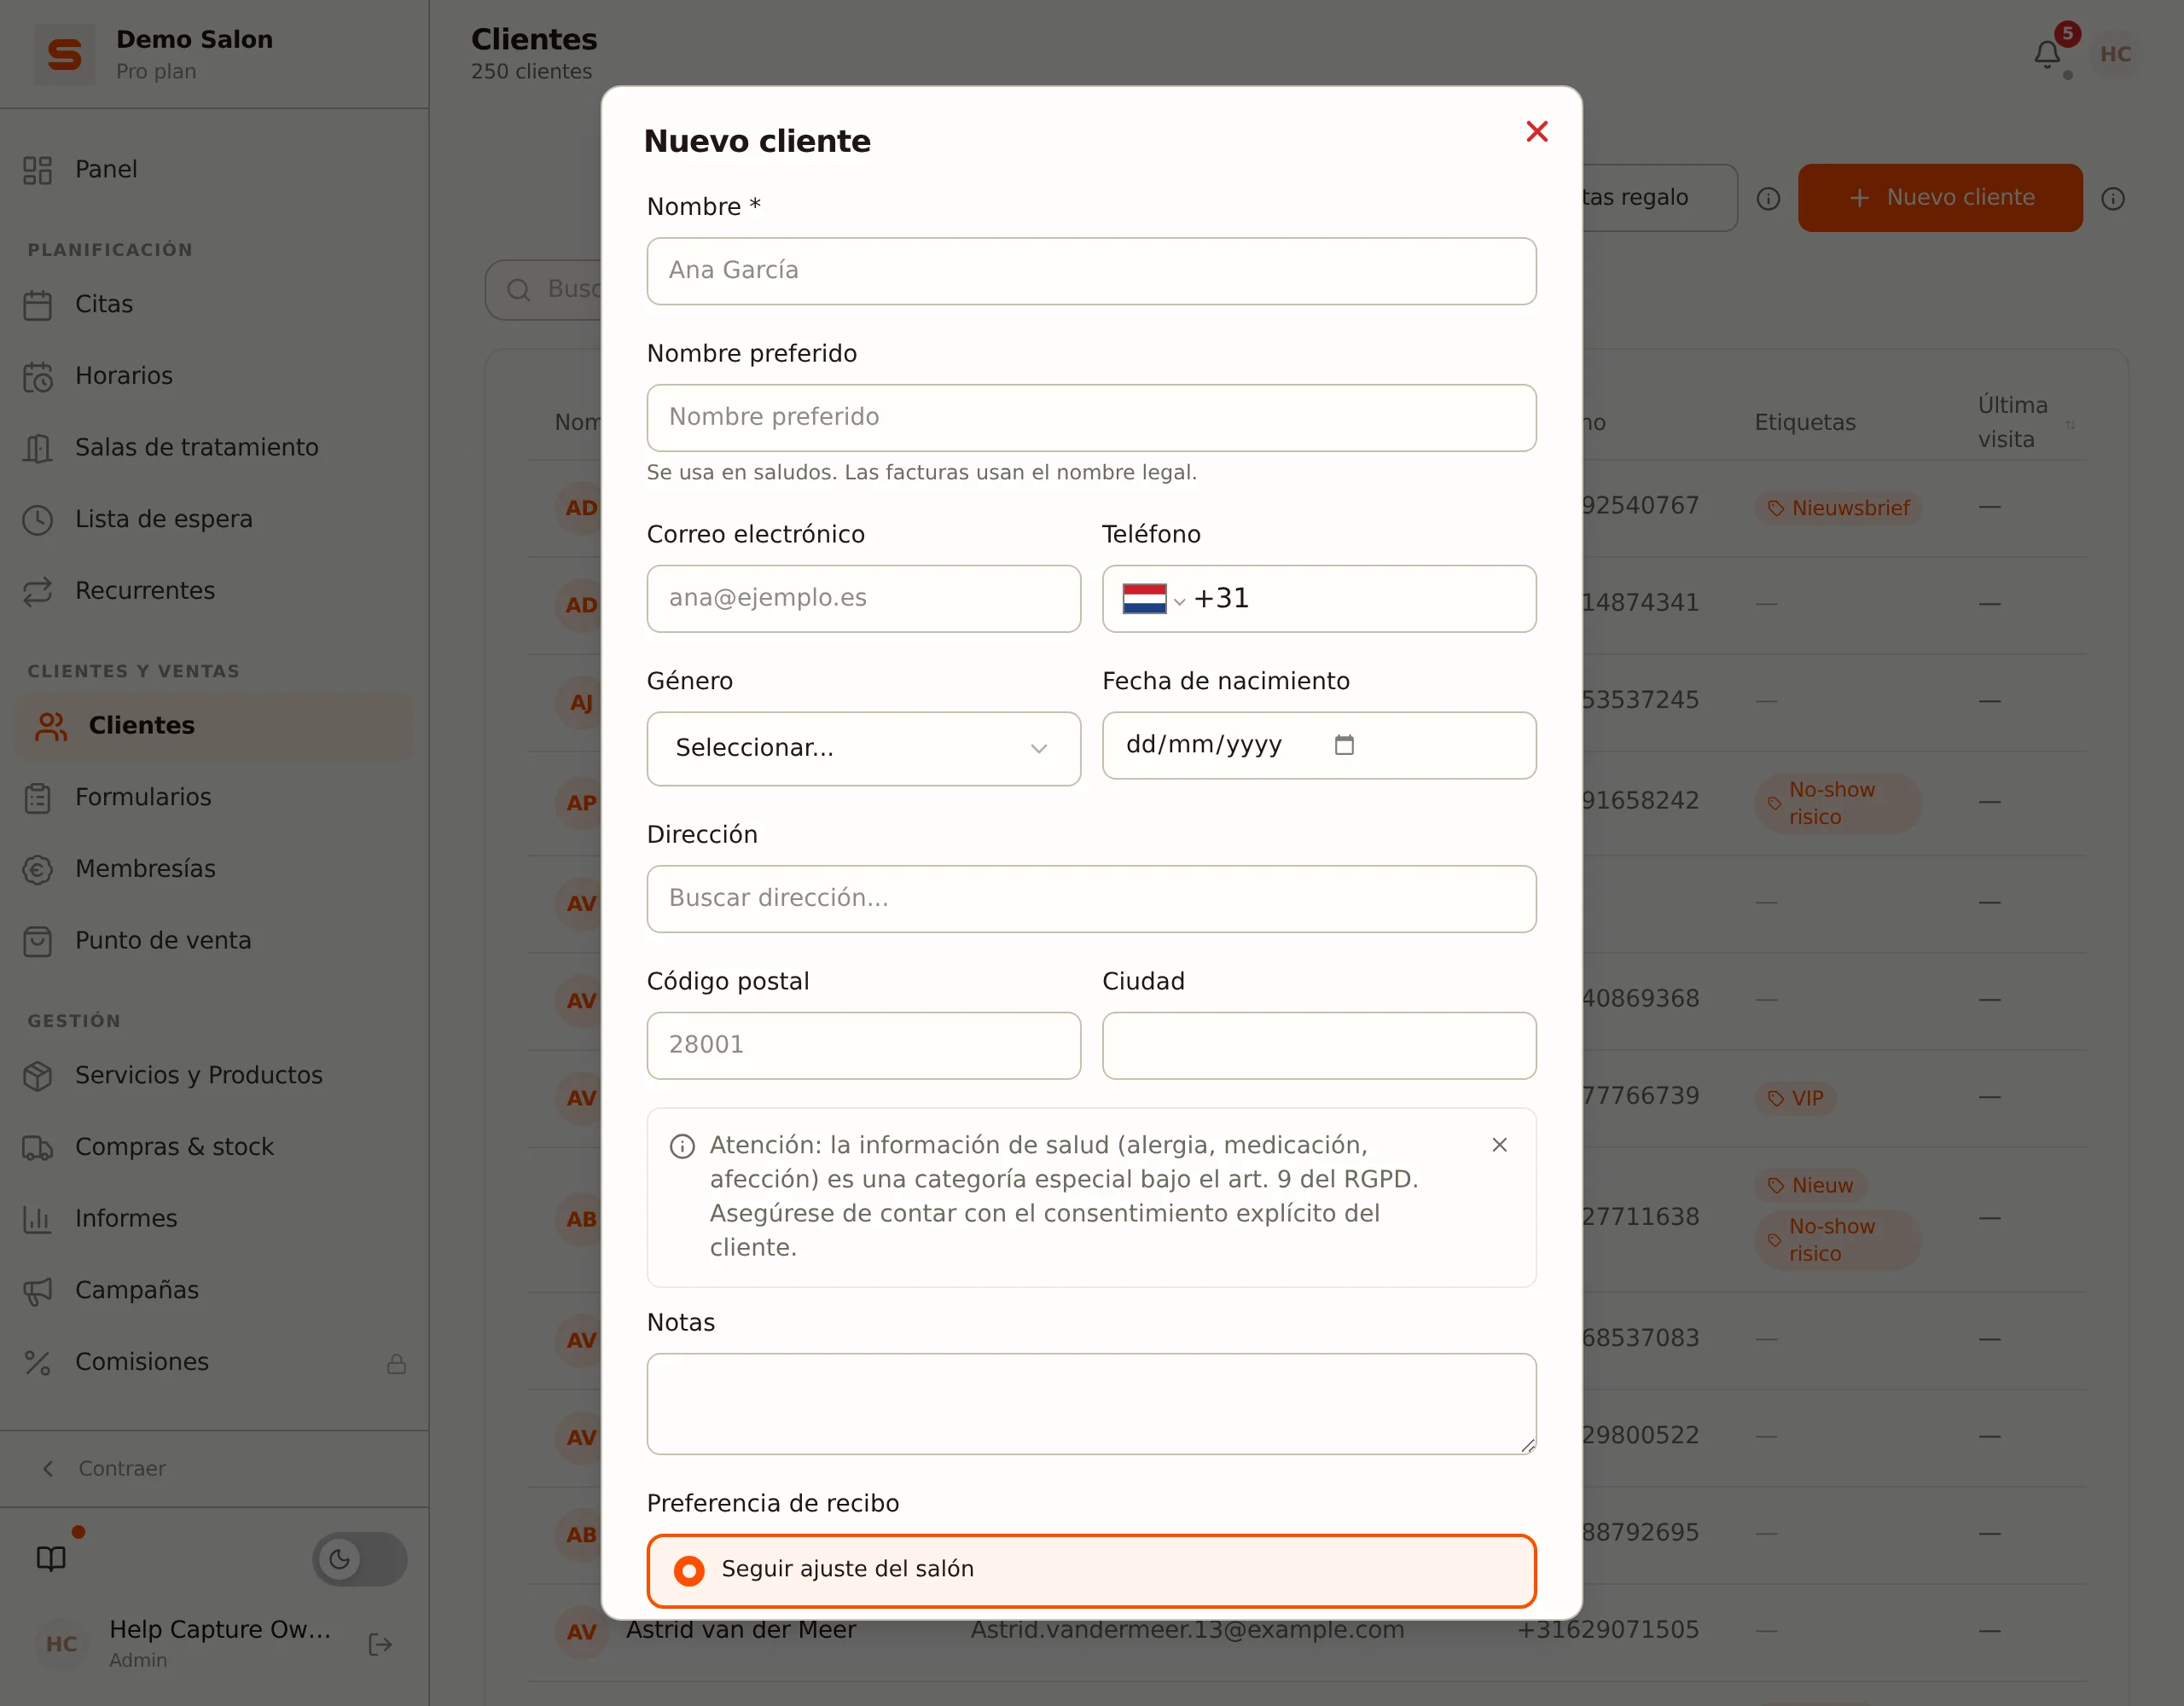This screenshot has width=2184, height=1706.
Task: Click the Punto de venta bag icon
Action: pyautogui.click(x=38, y=941)
